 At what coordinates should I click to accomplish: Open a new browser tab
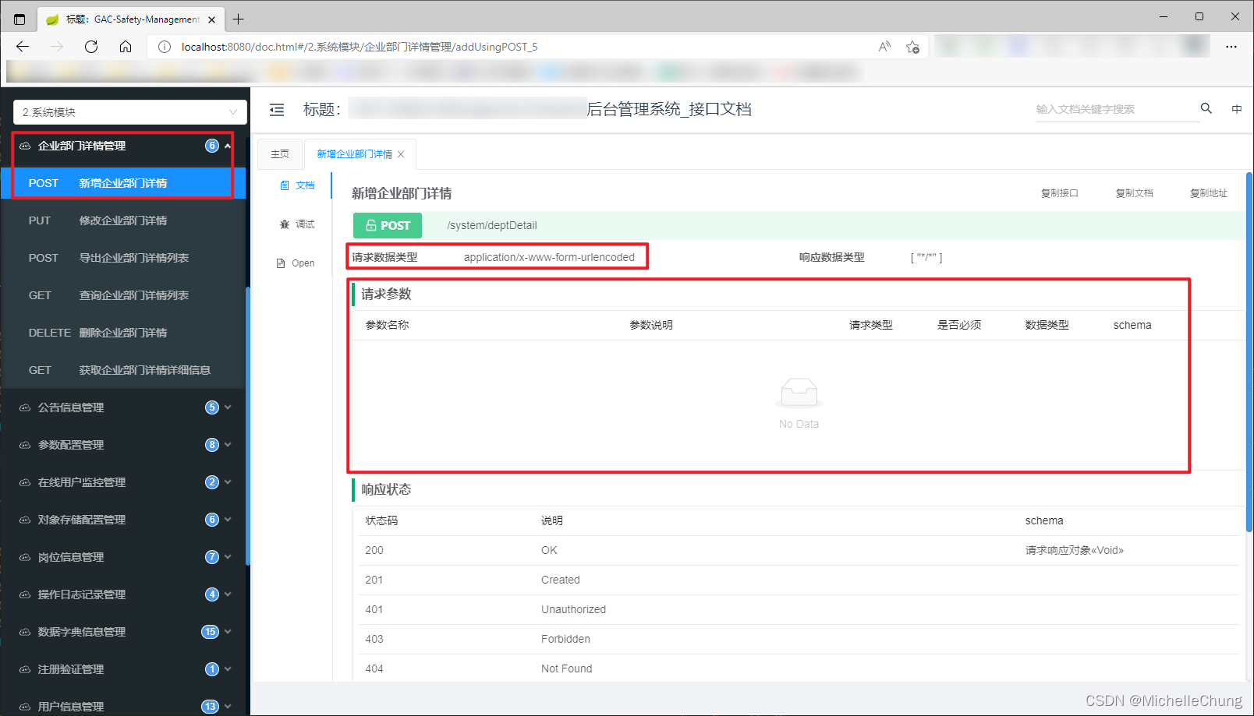(x=239, y=19)
